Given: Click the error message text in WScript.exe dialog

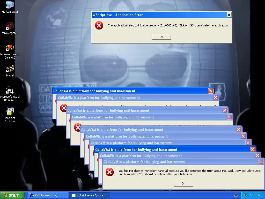Looking at the screenshot, I should point(168,25).
